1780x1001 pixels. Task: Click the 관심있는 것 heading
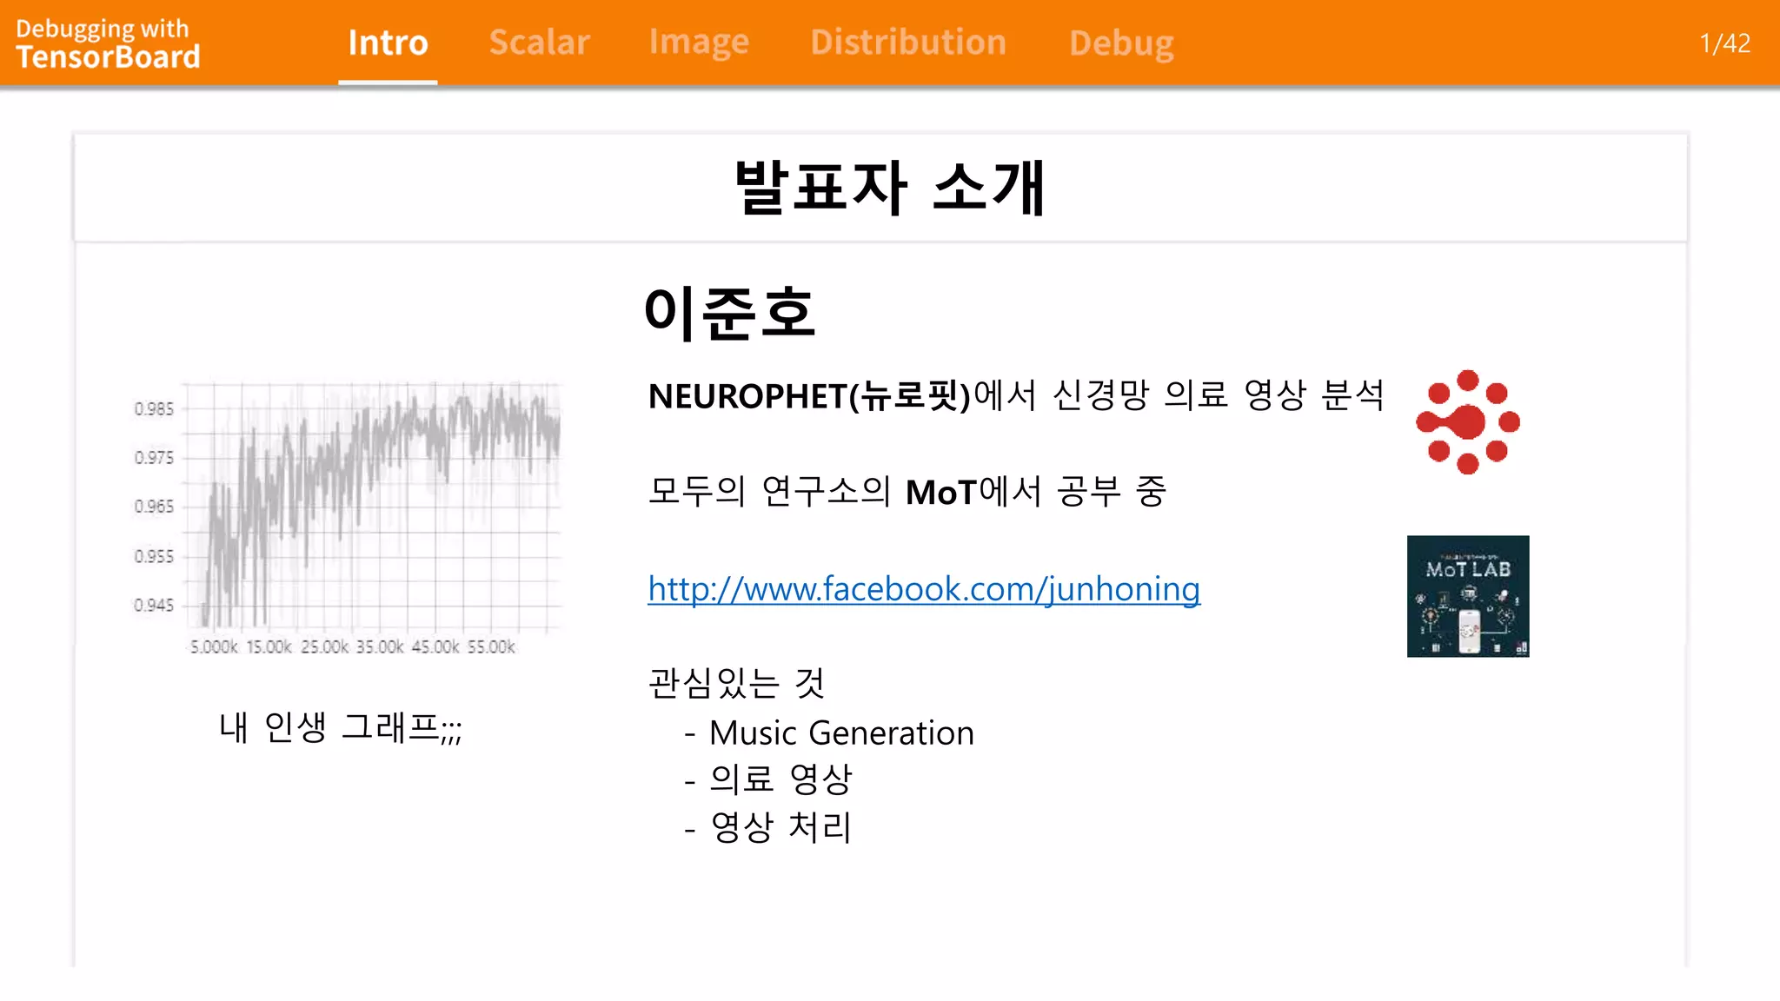(736, 683)
